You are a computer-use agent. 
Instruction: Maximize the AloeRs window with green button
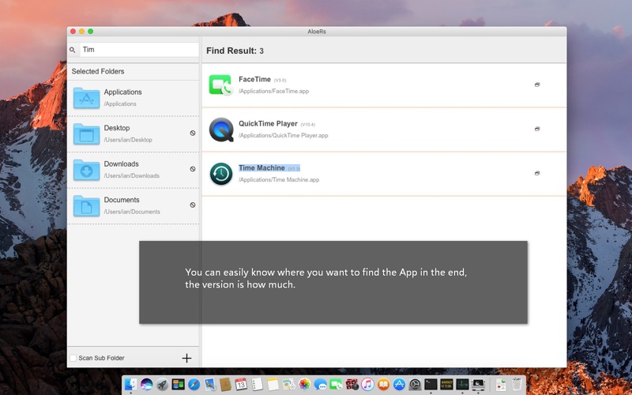tap(91, 31)
